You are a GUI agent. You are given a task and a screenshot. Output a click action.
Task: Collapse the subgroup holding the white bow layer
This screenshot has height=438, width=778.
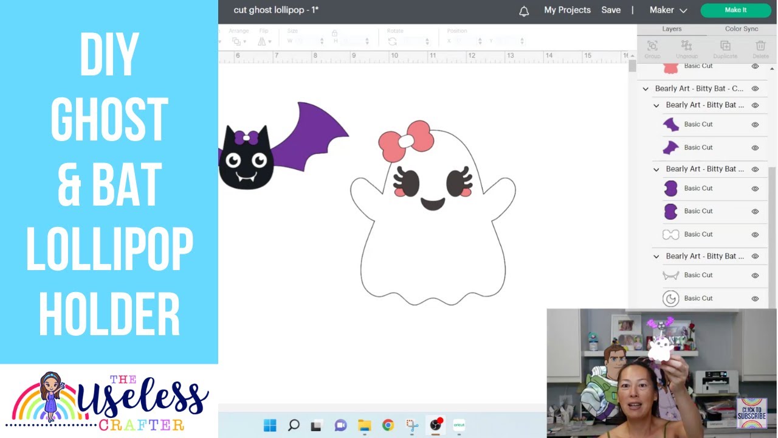point(656,169)
